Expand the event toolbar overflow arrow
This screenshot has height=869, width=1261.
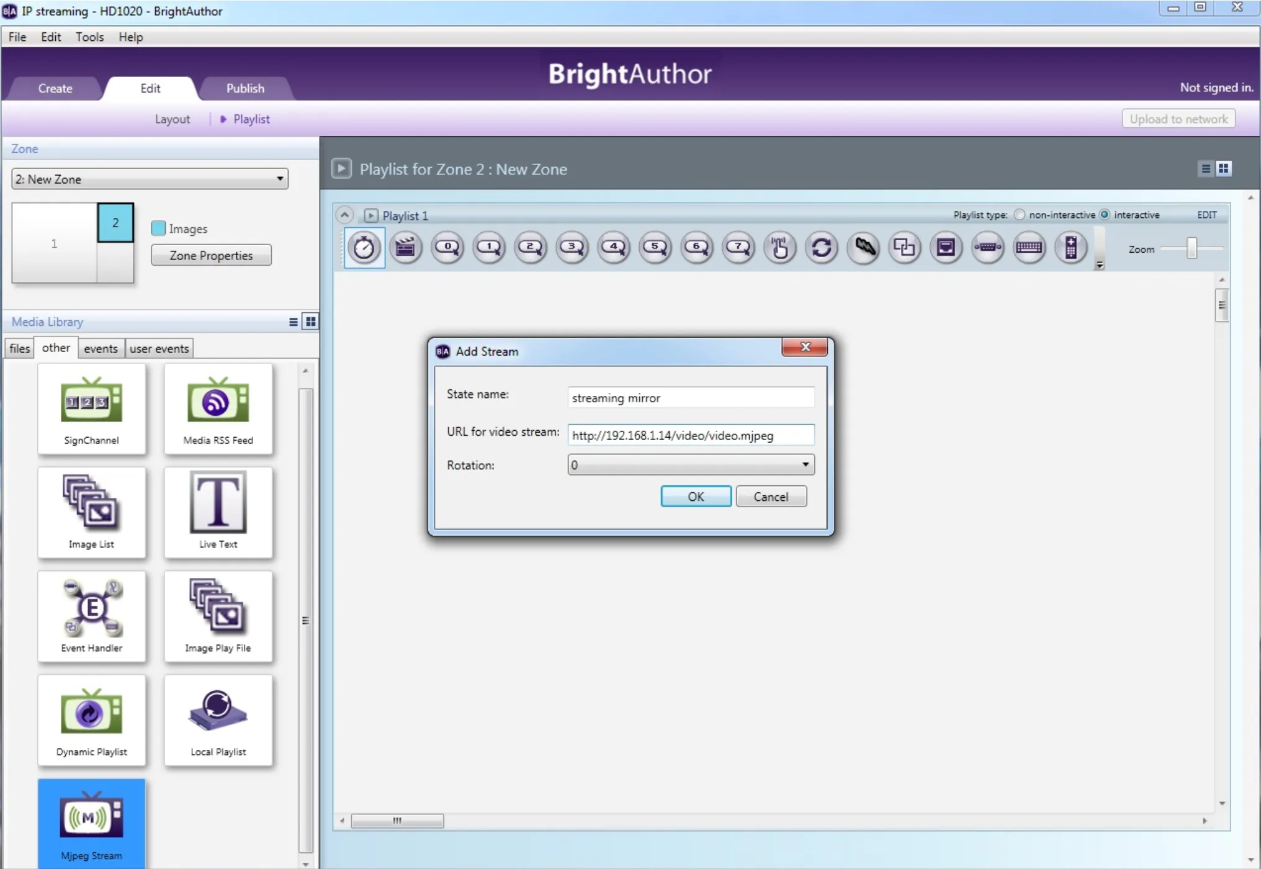tap(1099, 265)
